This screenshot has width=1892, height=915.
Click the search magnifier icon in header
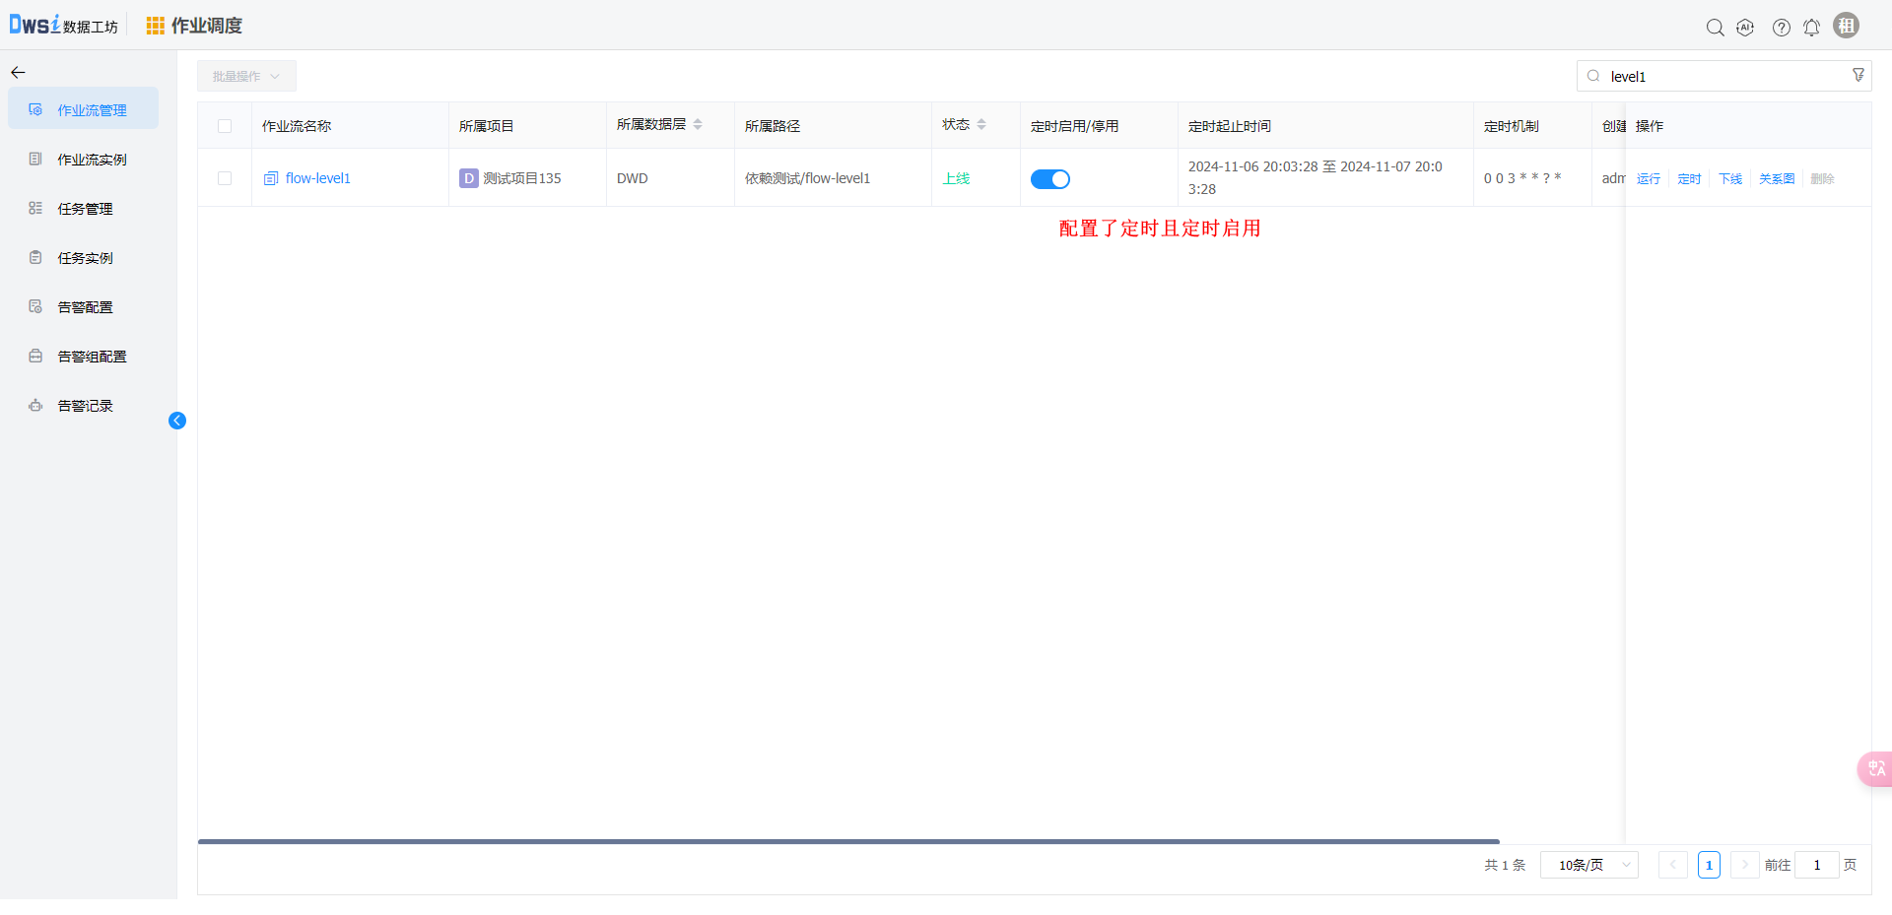click(1715, 28)
